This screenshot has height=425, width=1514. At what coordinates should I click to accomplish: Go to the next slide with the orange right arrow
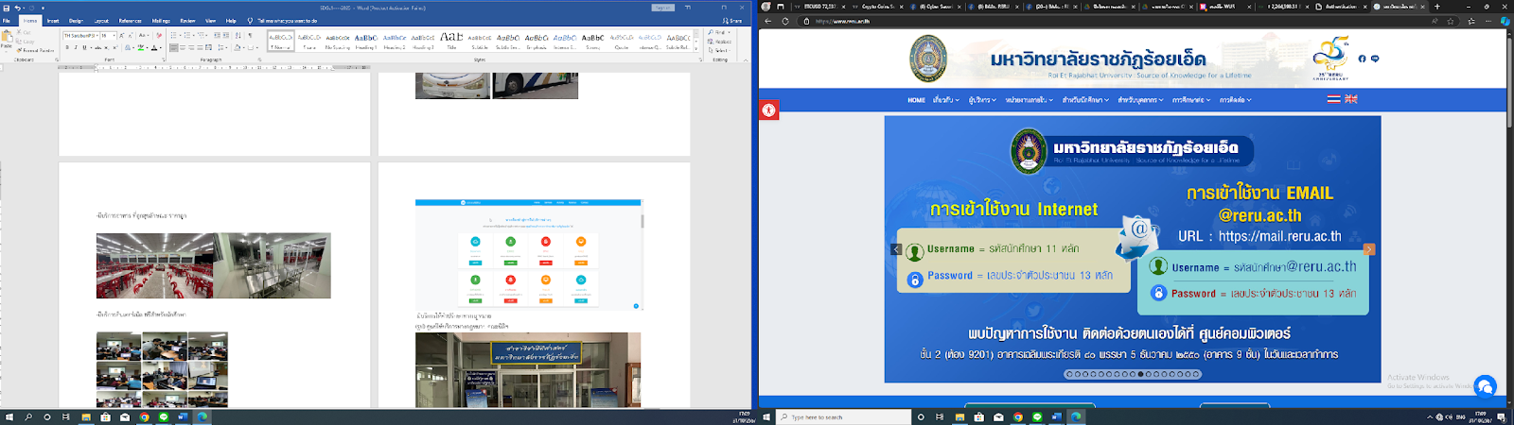1369,249
